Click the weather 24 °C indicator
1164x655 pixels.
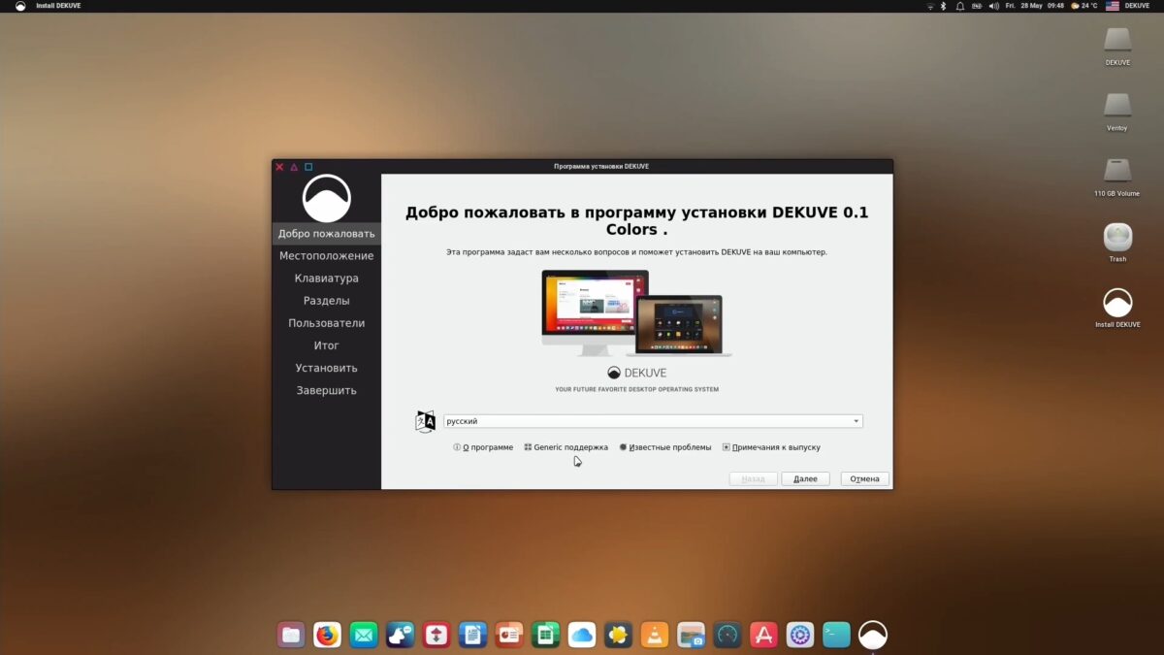click(1083, 6)
